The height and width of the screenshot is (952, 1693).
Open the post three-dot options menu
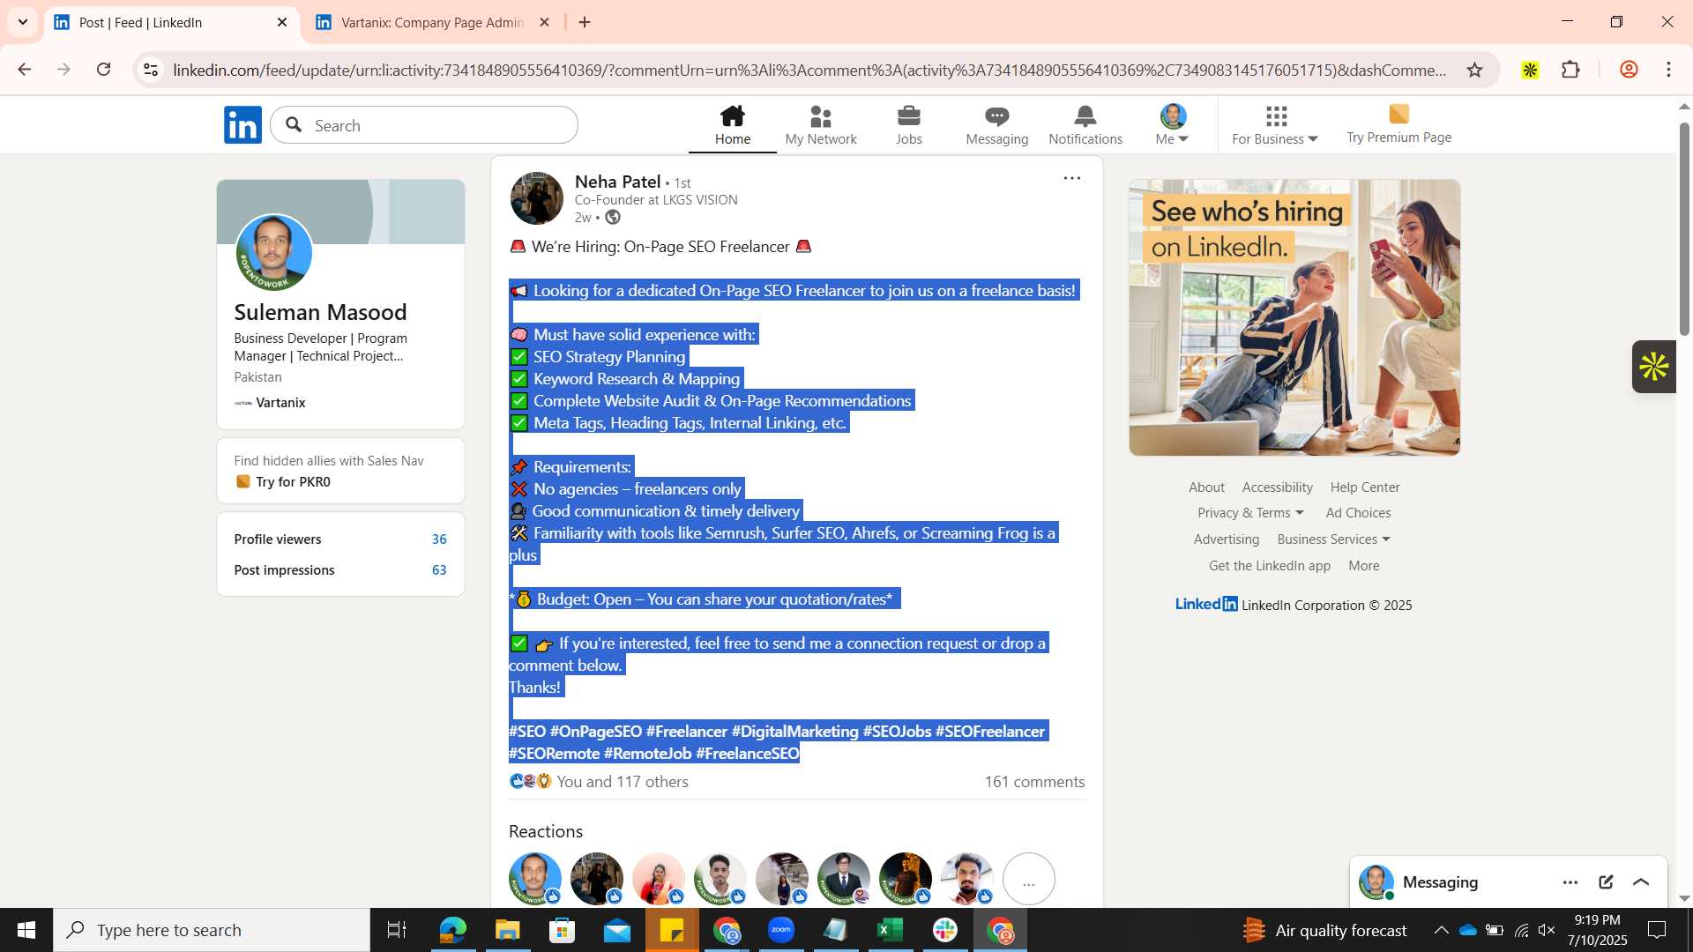(1072, 178)
